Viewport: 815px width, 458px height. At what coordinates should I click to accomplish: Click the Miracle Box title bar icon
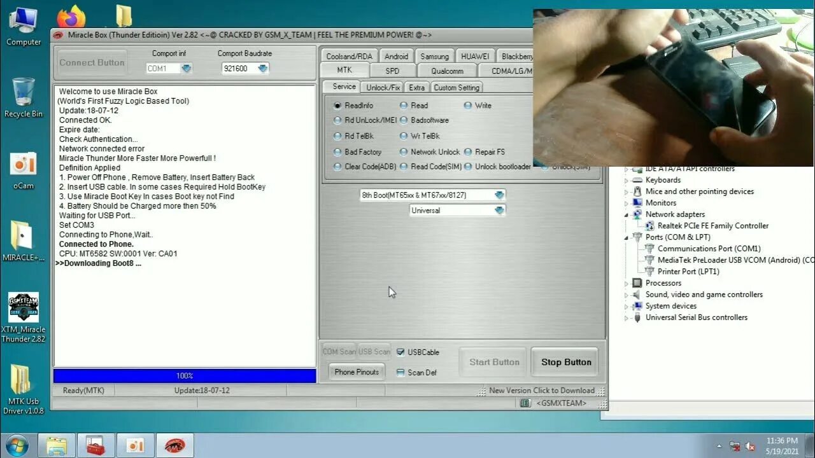point(58,35)
